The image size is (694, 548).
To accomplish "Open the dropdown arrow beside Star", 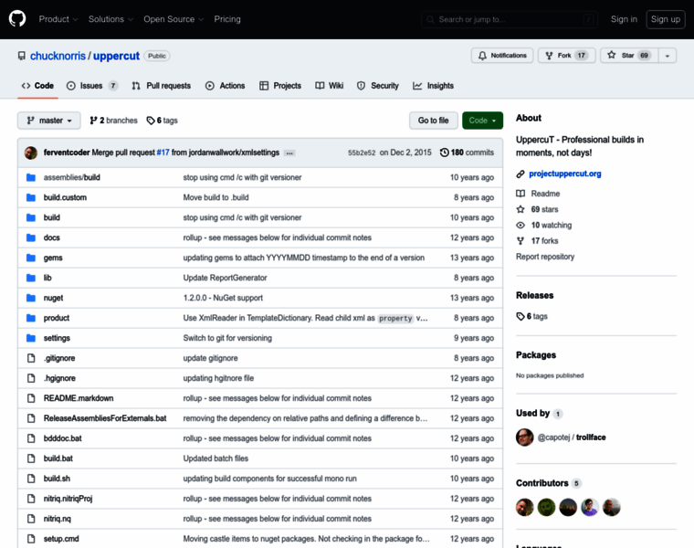I will tap(668, 56).
